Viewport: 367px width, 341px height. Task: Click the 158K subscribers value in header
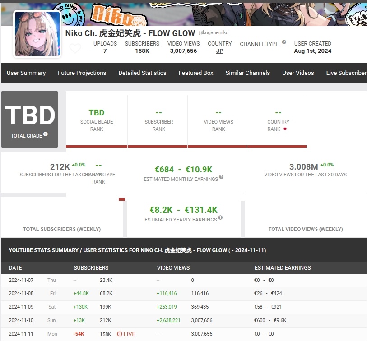142,51
